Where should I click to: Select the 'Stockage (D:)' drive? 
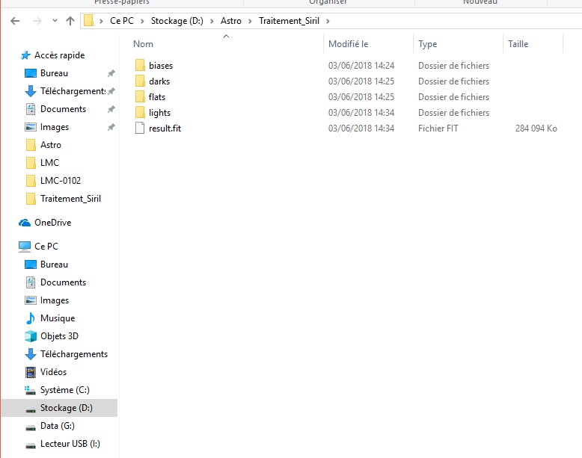67,408
